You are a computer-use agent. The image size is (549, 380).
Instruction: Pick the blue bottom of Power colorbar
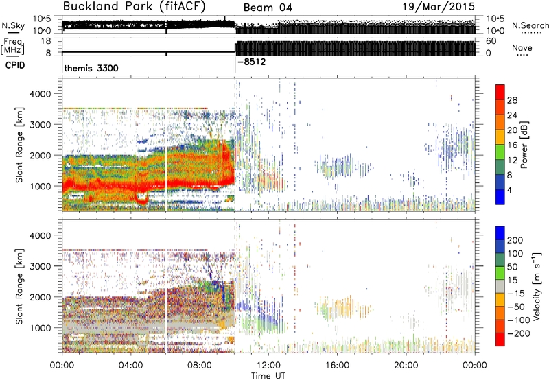500,198
